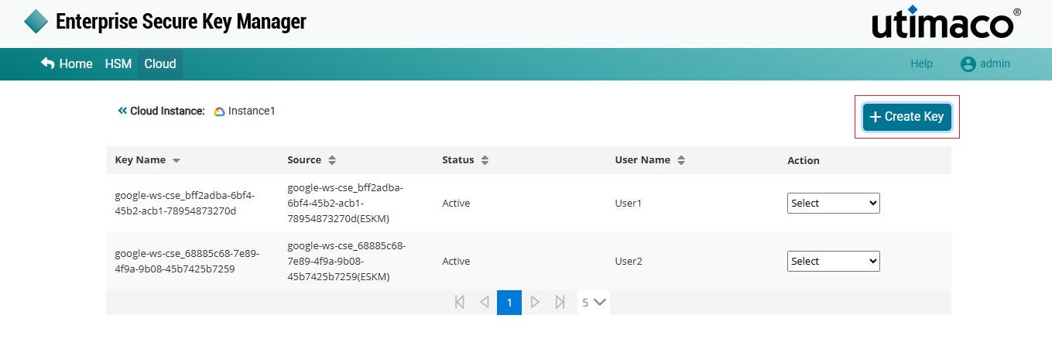Click source cell ending 78954873270d(ESKM)
The height and width of the screenshot is (339, 1052).
click(345, 203)
